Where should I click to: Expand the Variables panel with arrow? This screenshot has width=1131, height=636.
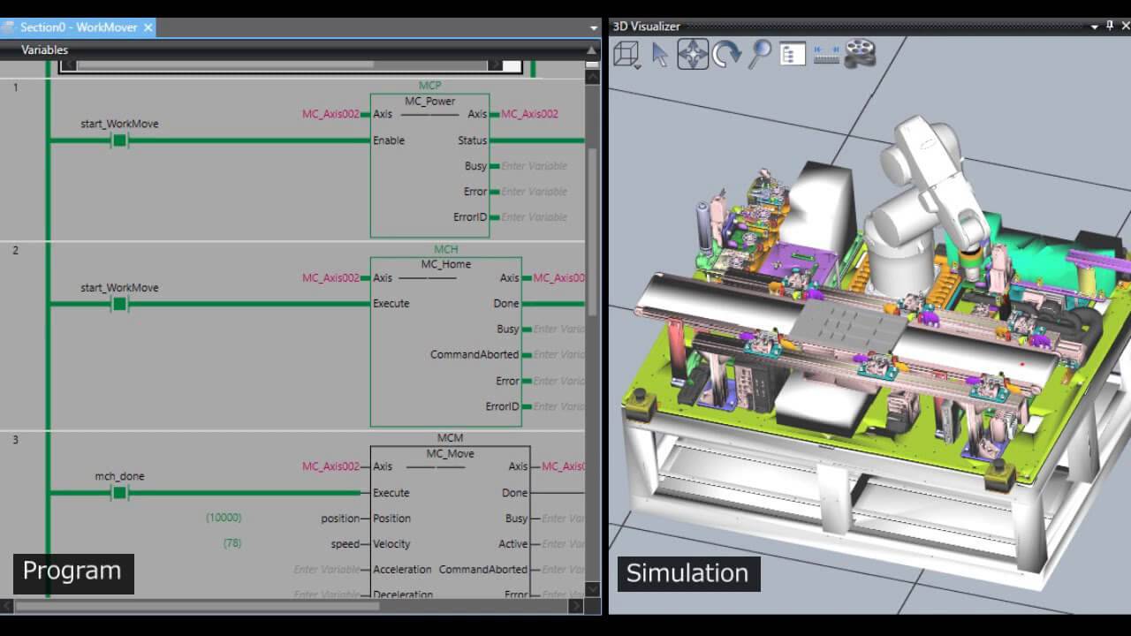(591, 50)
